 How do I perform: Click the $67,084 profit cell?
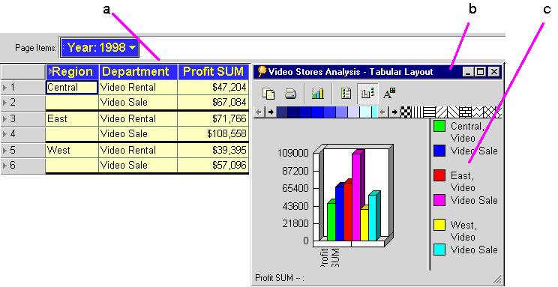pos(213,103)
